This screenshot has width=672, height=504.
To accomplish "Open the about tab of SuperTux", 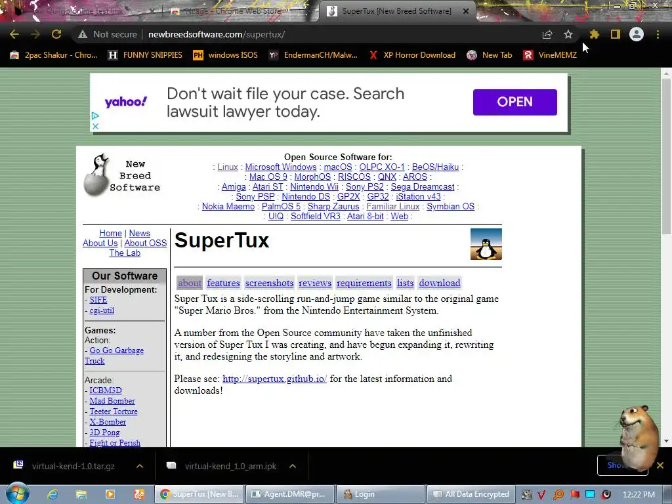I will click(190, 283).
